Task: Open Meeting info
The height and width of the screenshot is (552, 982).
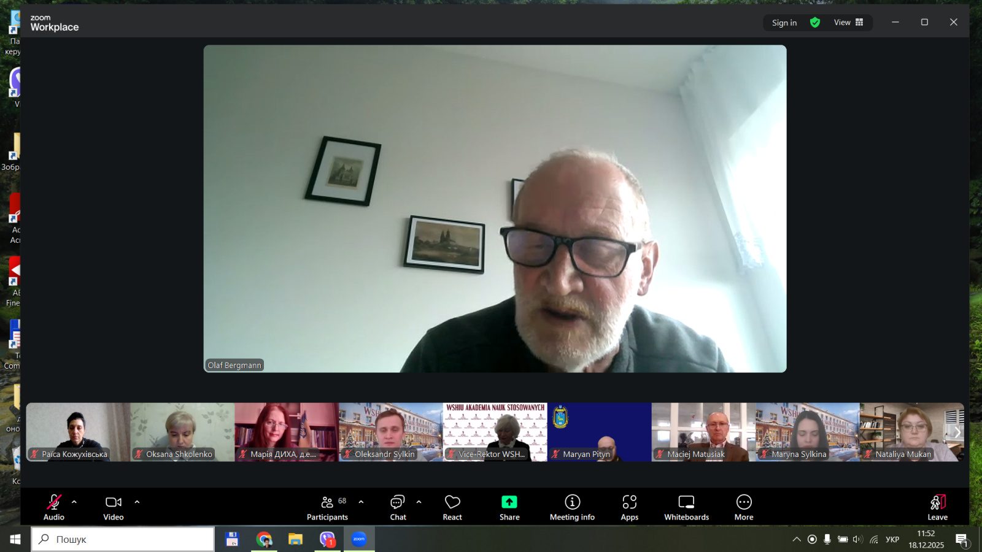Action: [572, 508]
